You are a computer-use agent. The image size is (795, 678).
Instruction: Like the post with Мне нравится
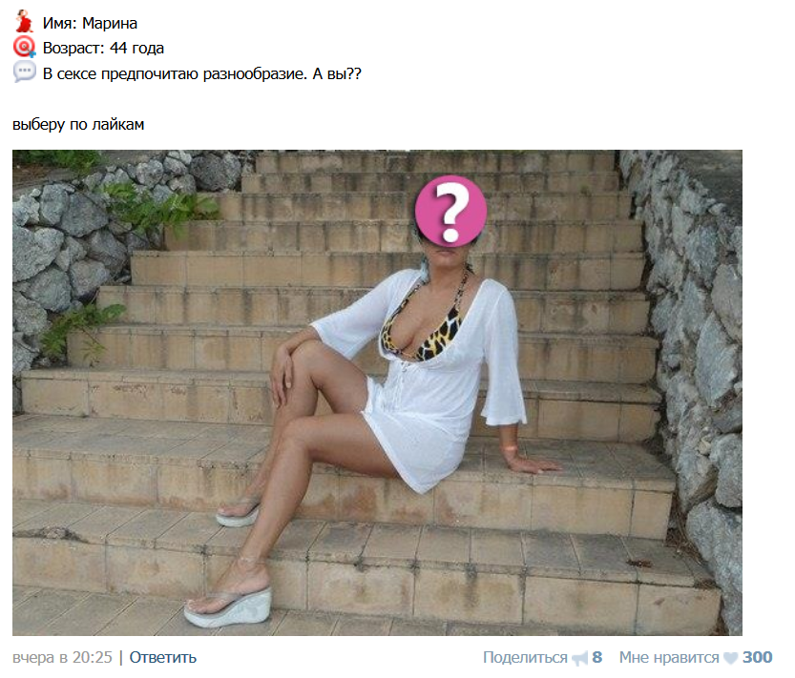click(x=669, y=657)
